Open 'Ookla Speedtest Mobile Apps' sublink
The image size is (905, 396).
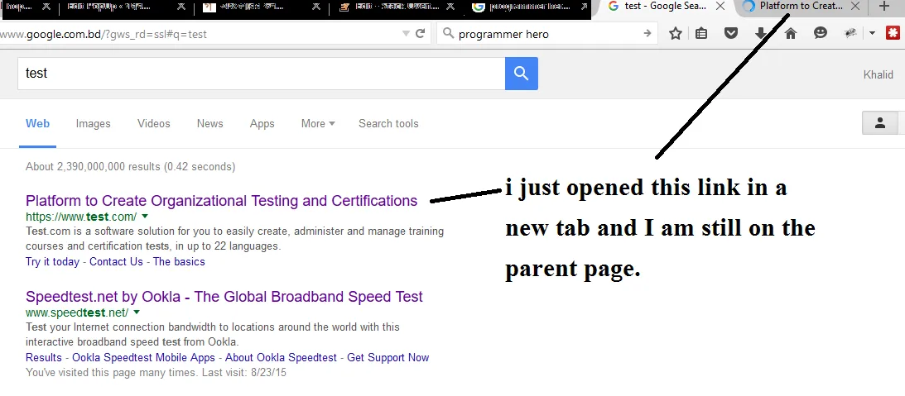coord(144,357)
